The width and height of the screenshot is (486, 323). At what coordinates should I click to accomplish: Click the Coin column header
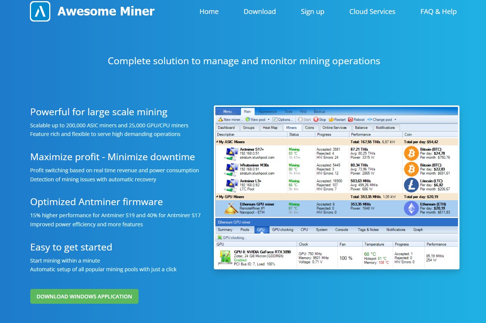click(x=431, y=134)
